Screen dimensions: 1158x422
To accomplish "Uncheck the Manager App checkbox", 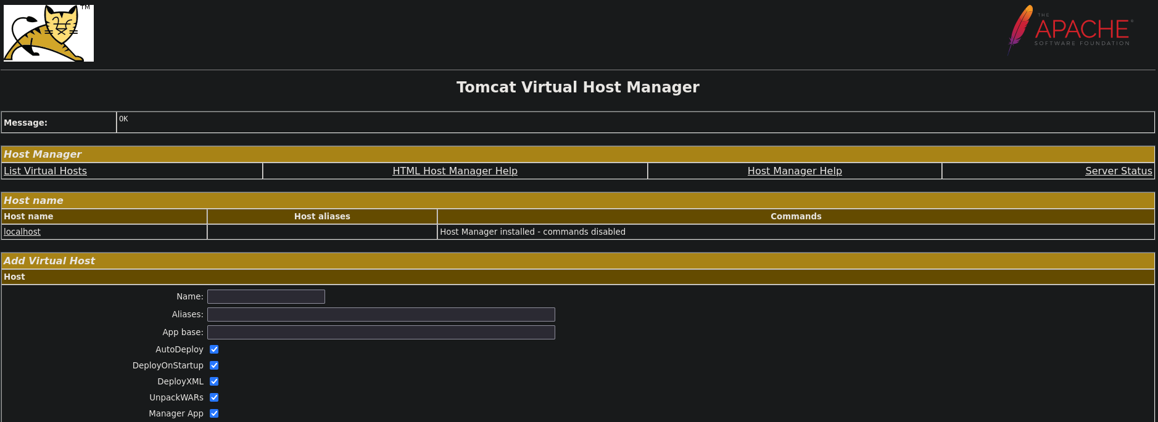I will click(x=214, y=413).
